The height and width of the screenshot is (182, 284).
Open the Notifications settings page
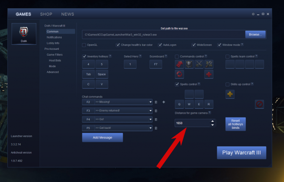click(54, 37)
